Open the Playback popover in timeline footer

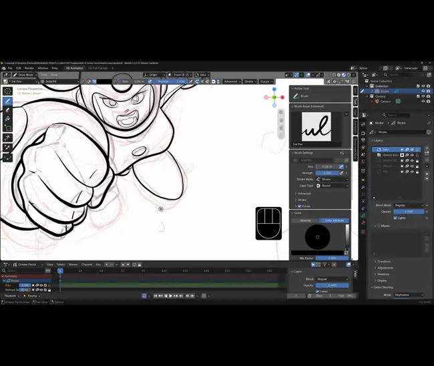(11, 296)
